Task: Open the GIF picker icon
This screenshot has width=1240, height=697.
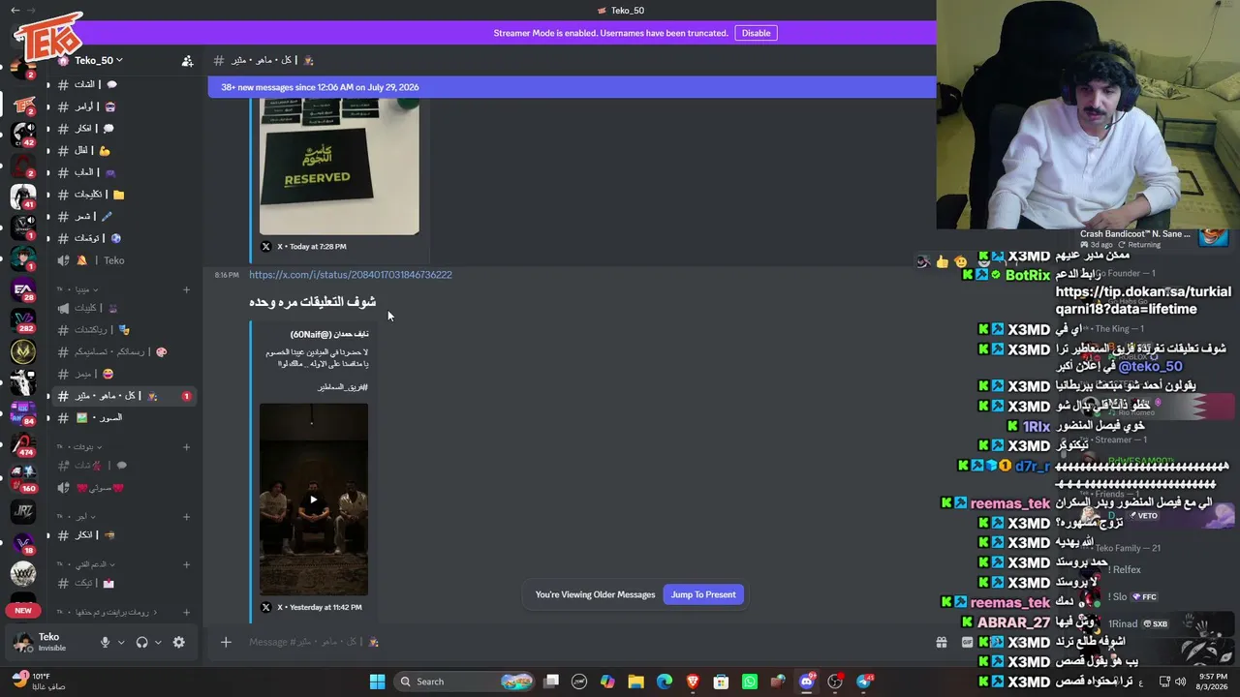Action: [967, 642]
